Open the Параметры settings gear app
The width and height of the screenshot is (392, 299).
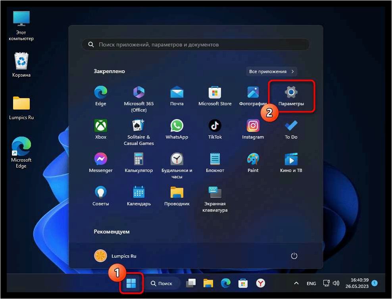(291, 96)
